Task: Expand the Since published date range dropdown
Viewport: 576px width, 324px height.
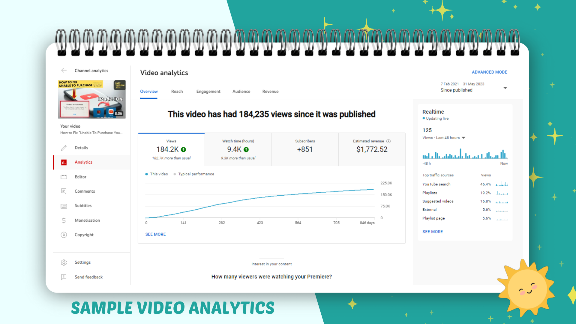Action: pos(505,88)
